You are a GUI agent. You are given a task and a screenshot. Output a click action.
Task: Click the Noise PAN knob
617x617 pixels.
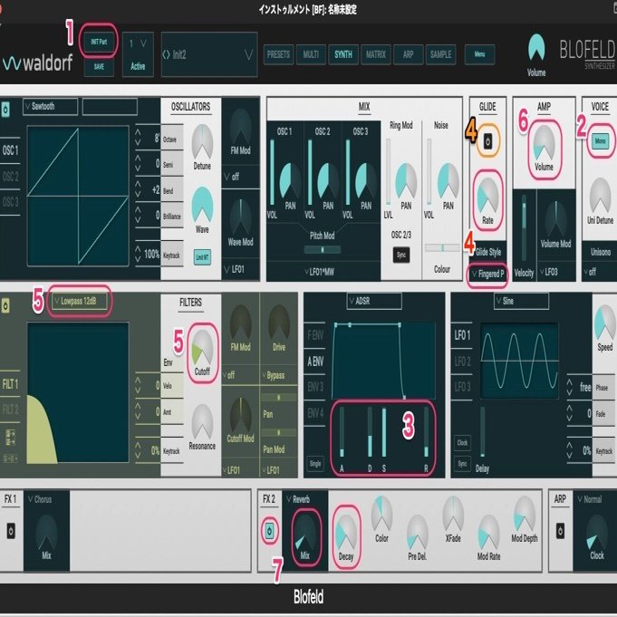(448, 180)
